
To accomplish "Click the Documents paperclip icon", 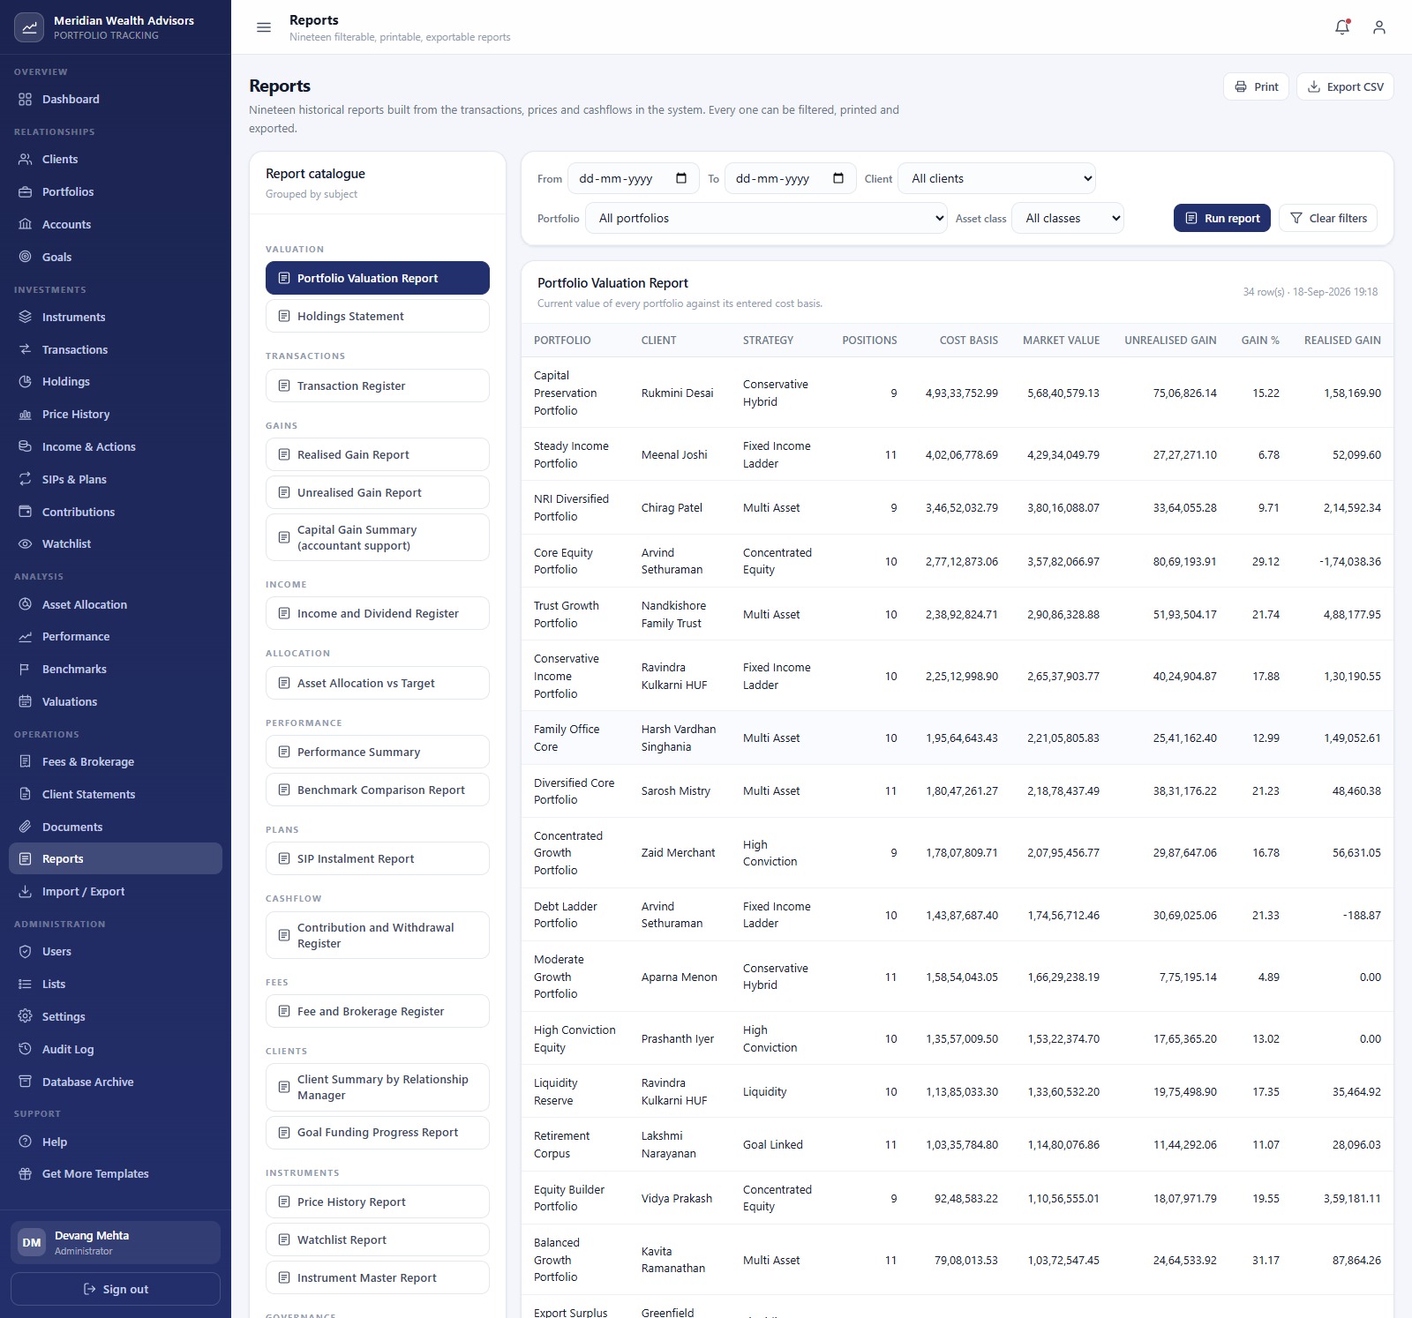I will tap(25, 827).
